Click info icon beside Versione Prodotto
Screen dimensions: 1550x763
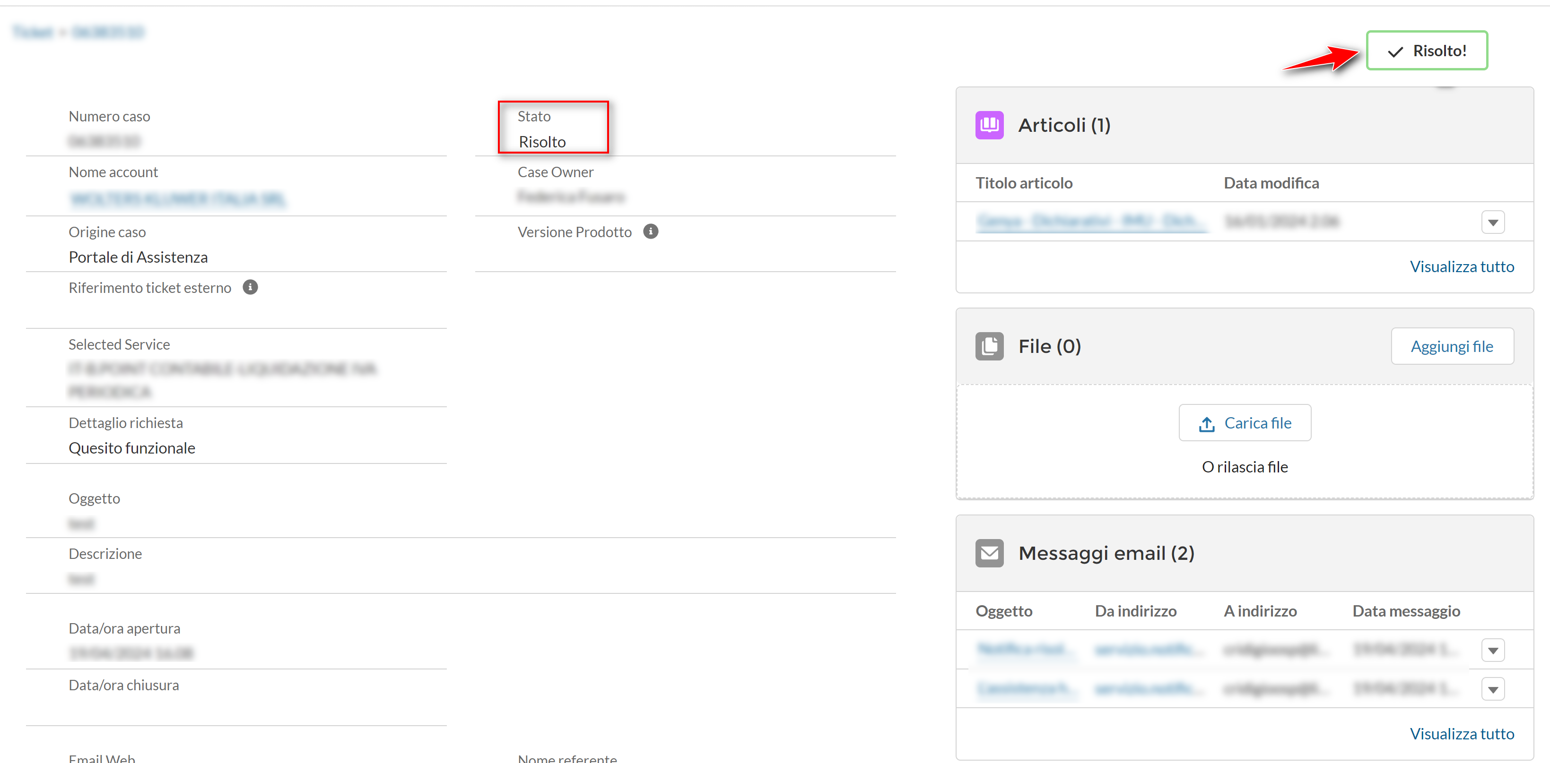pyautogui.click(x=651, y=231)
